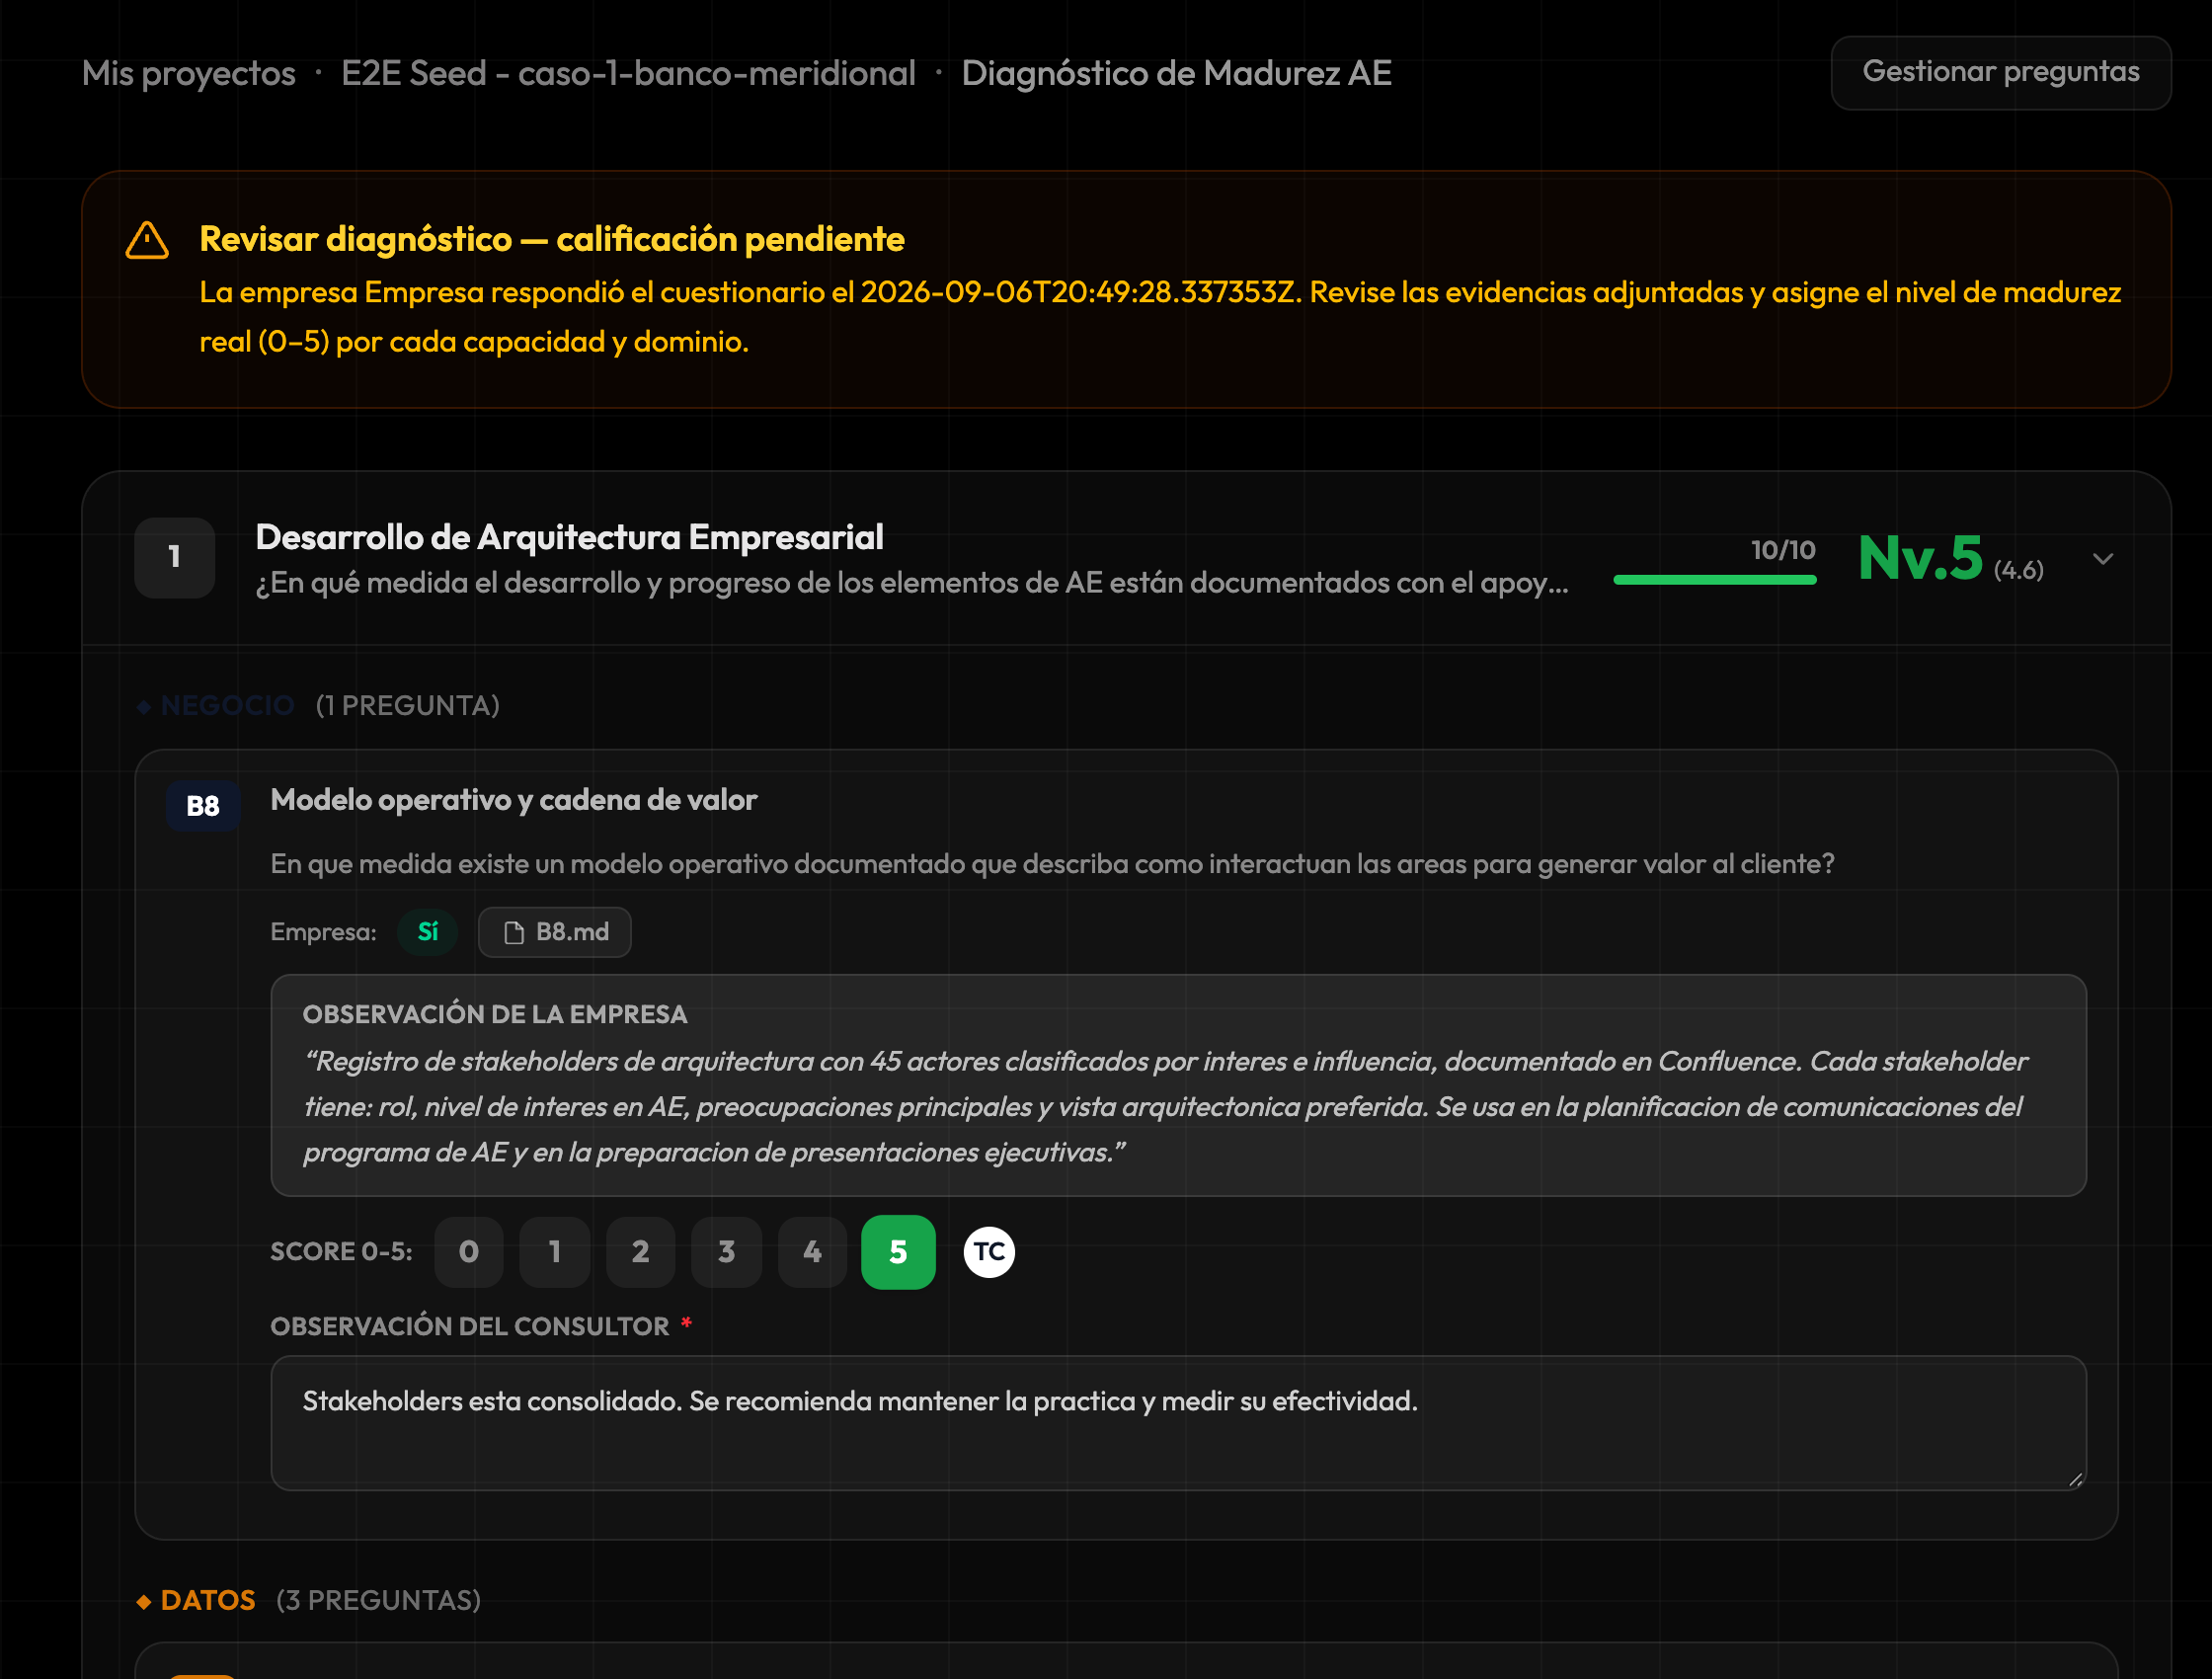Click the Sí company answer badge

(428, 932)
